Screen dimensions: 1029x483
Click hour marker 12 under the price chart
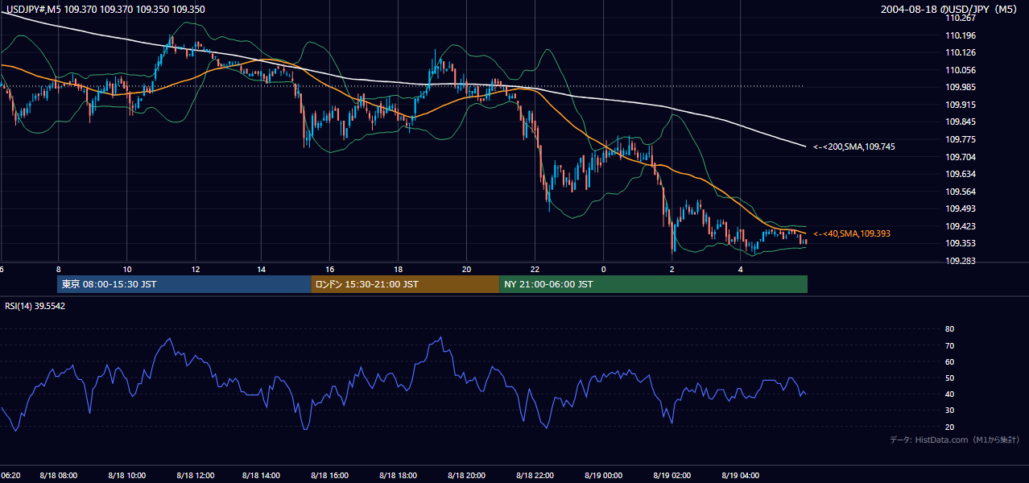[196, 268]
